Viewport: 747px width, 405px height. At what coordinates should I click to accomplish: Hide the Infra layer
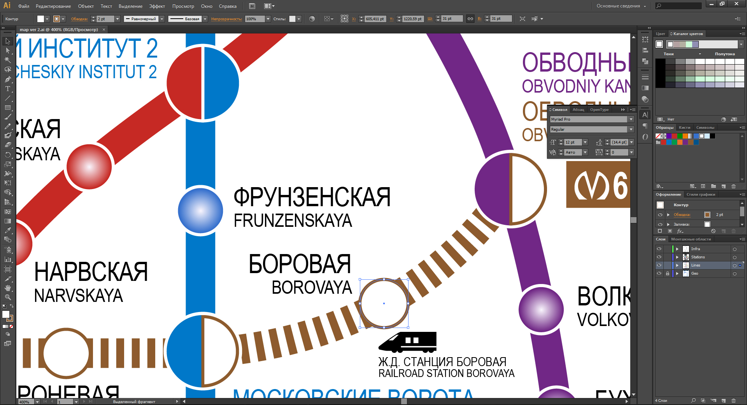tap(659, 249)
